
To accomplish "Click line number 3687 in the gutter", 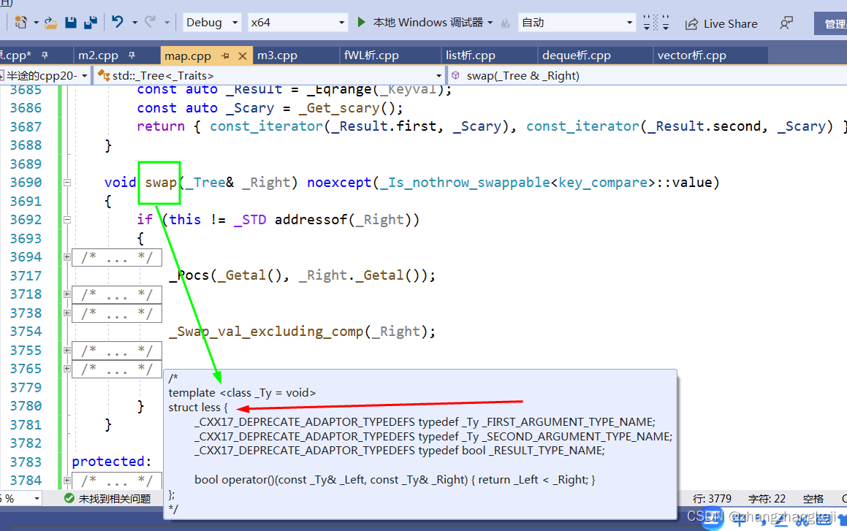I will point(26,127).
